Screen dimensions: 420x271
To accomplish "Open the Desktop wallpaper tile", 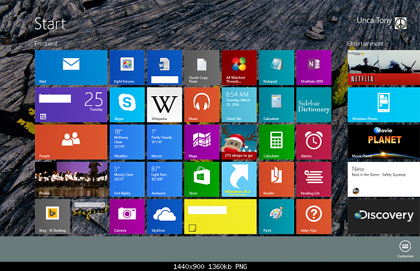I will tap(90, 216).
